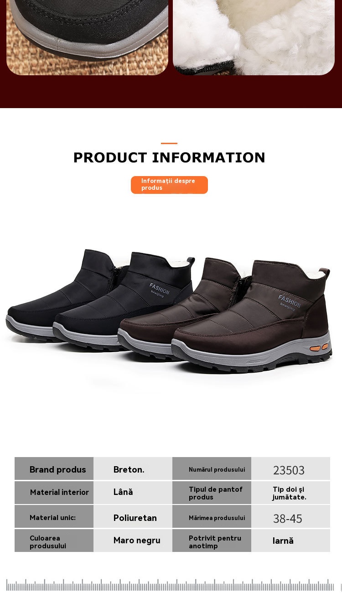
Task: Click the black boot sole close-up thumbnail
Action: click(x=87, y=37)
